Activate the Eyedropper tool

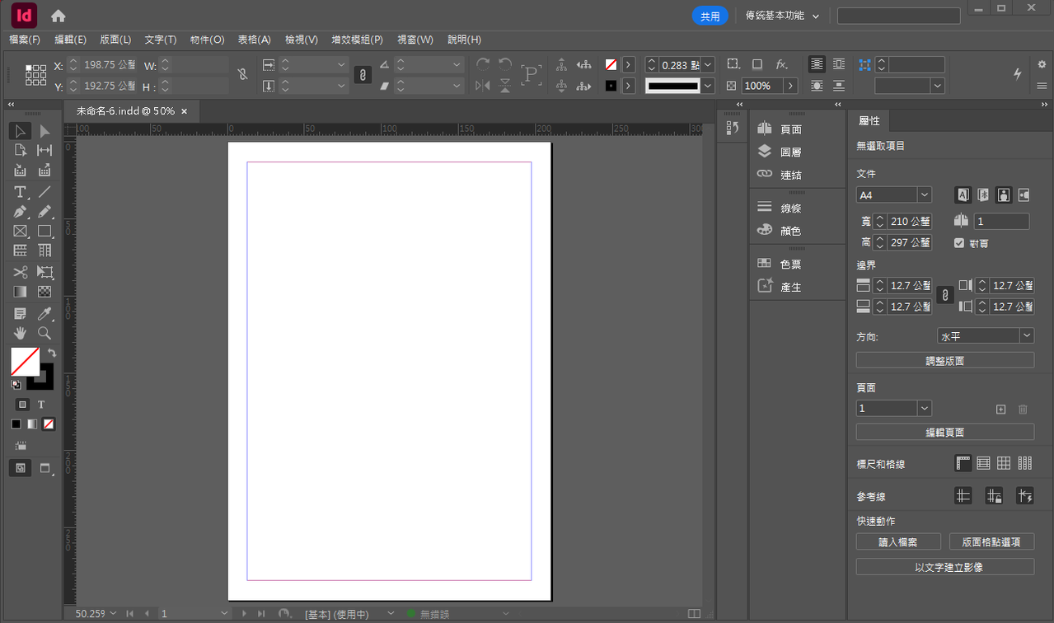click(x=45, y=314)
